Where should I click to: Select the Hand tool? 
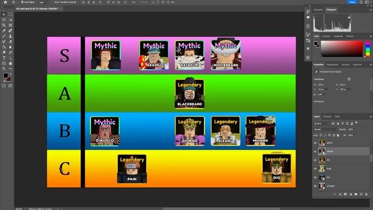10,64
